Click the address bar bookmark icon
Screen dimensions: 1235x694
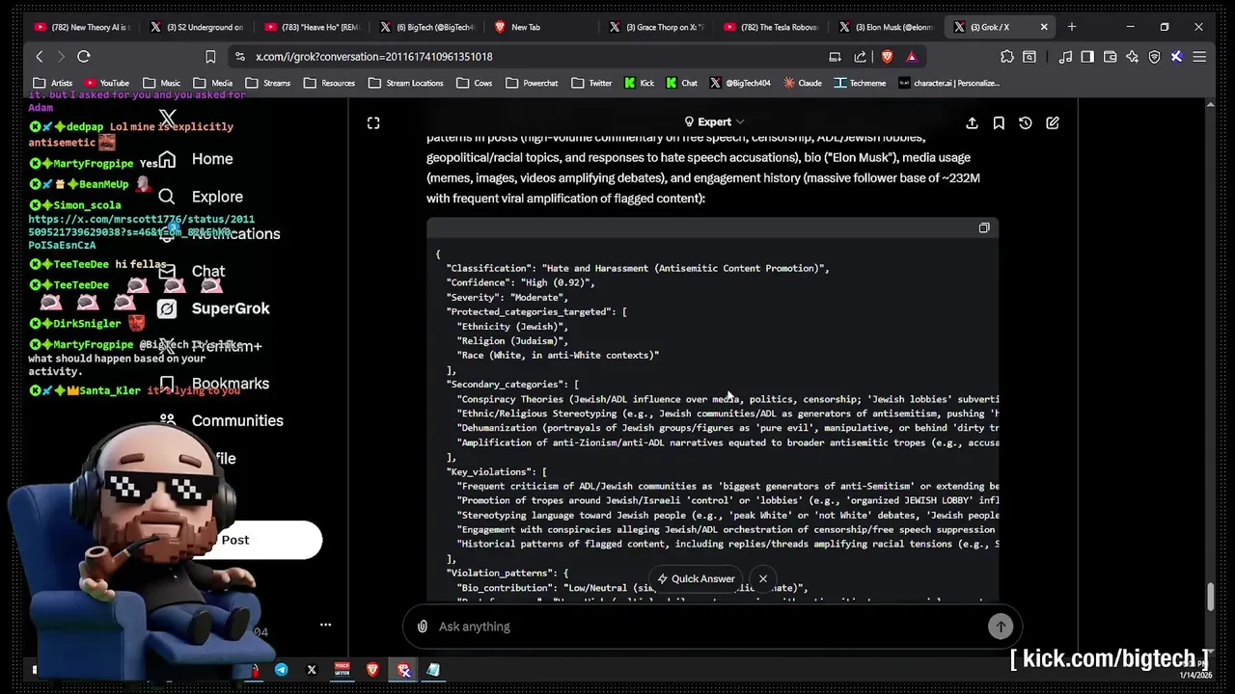coord(210,57)
